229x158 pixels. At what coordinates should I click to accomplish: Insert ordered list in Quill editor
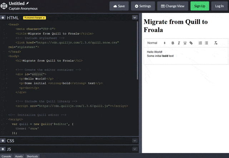(200, 43)
